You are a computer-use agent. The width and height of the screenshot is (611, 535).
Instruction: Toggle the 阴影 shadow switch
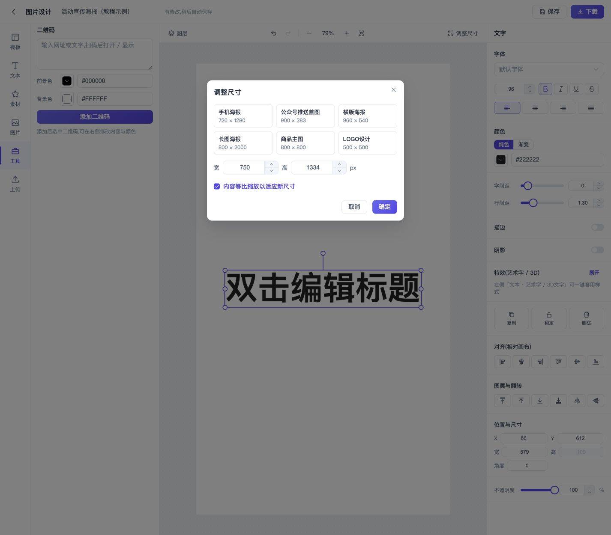597,250
